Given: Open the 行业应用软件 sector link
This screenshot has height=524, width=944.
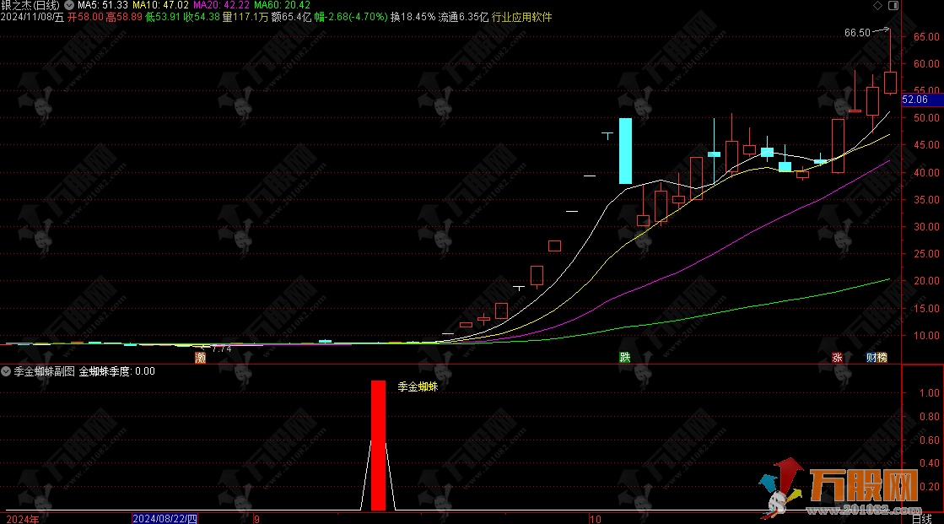Looking at the screenshot, I should pos(521,18).
